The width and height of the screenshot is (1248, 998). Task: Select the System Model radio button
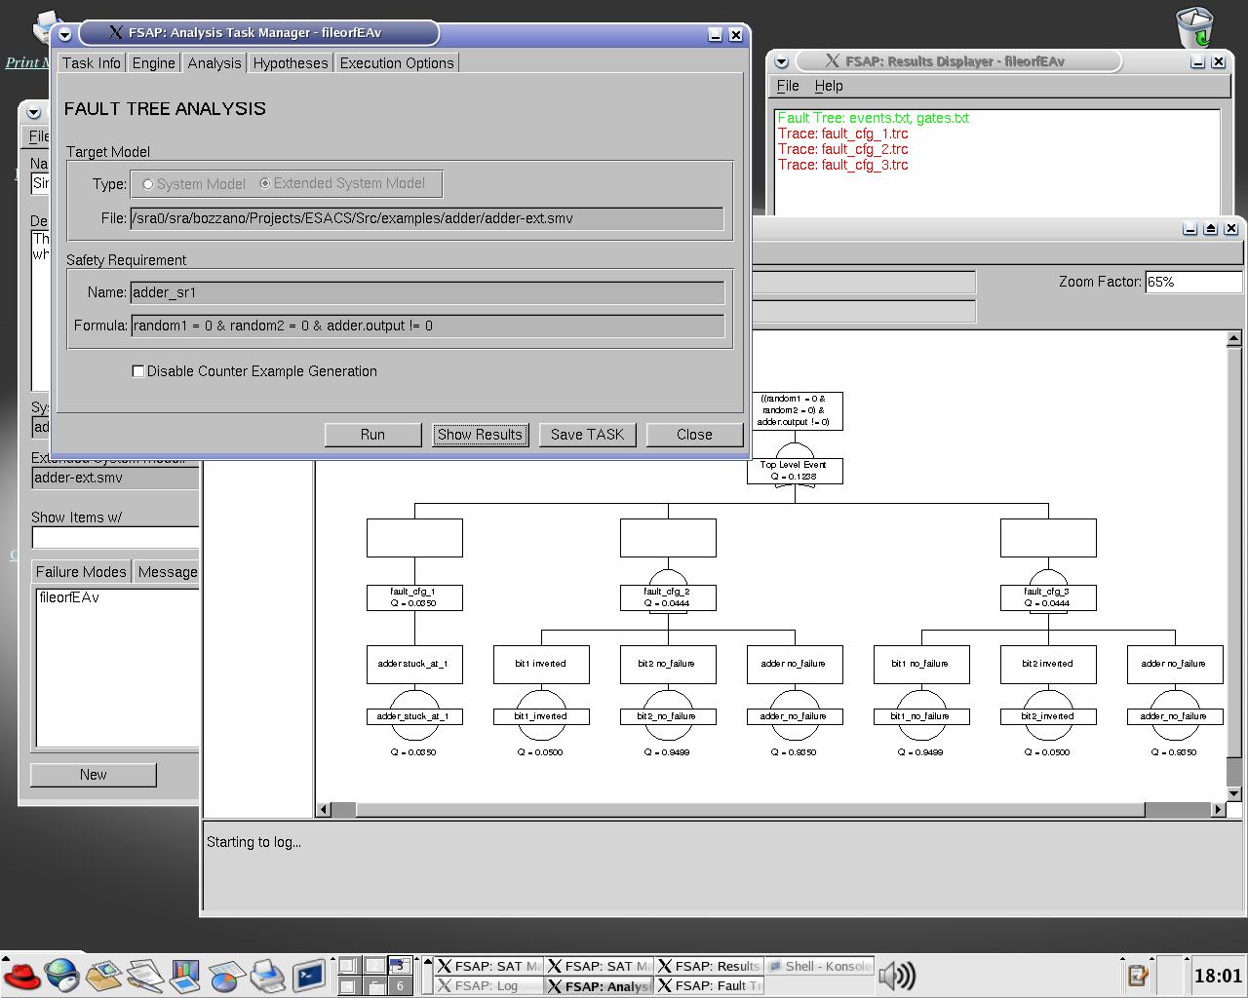coord(147,183)
